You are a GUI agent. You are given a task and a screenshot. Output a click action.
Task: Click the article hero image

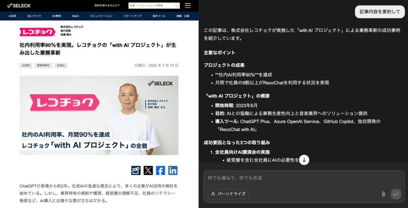99,115
